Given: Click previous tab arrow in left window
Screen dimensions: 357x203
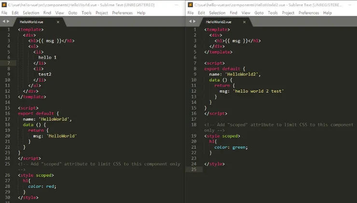Looking at the screenshot, I should tap(3, 22).
